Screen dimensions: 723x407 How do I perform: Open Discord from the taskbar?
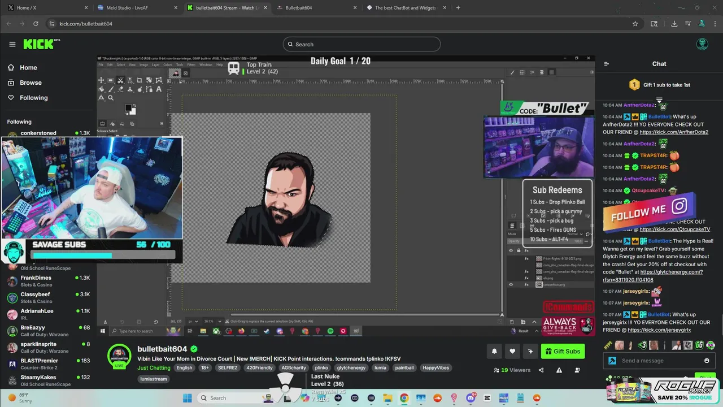[471, 398]
